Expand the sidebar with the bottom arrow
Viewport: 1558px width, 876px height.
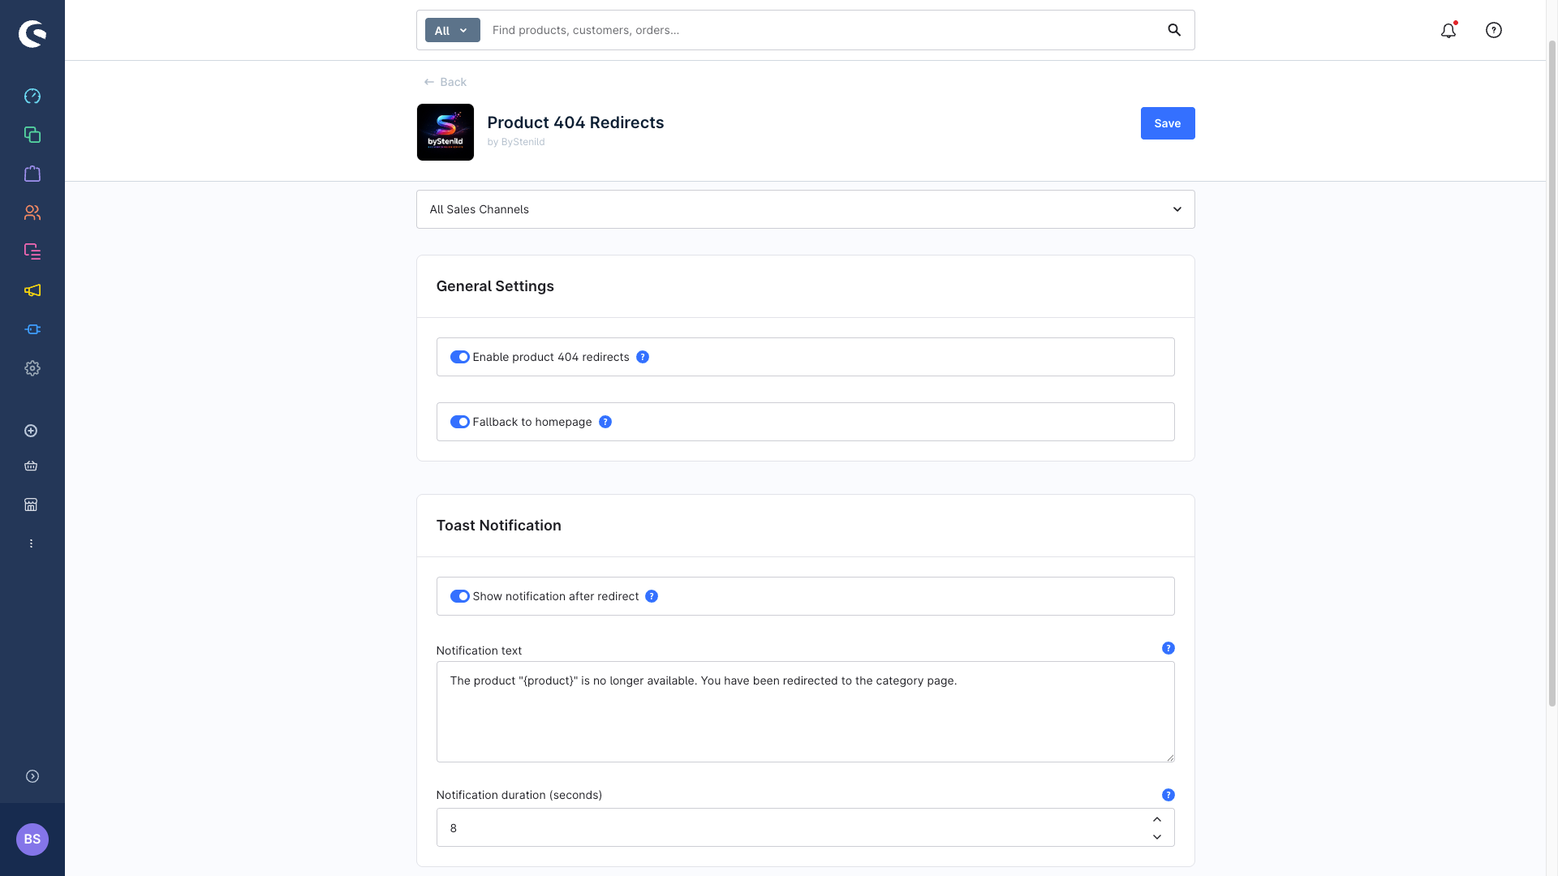tap(32, 776)
